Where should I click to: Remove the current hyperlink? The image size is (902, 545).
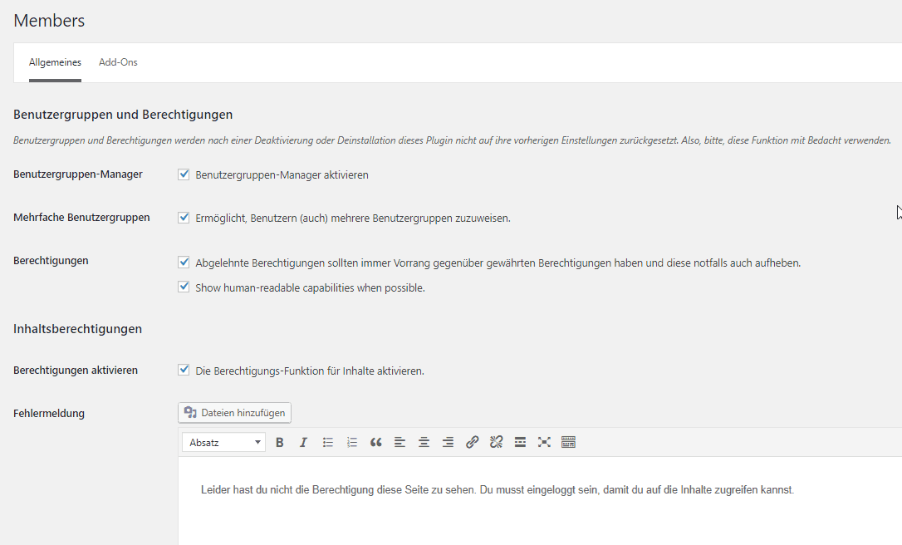click(496, 441)
